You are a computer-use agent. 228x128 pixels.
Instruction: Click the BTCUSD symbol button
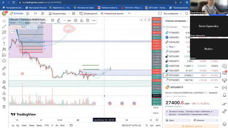point(17,14)
